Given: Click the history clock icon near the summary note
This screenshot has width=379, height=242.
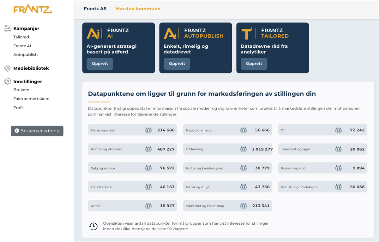Looking at the screenshot, I should [93, 225].
